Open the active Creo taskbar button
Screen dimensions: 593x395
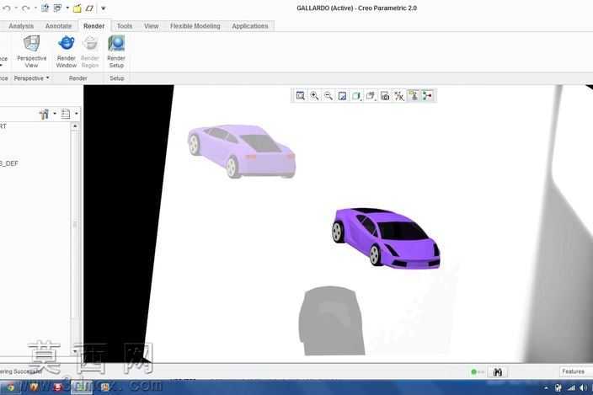coord(82,387)
